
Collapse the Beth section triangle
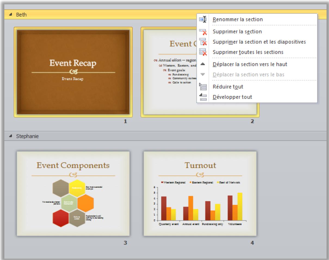coord(11,15)
